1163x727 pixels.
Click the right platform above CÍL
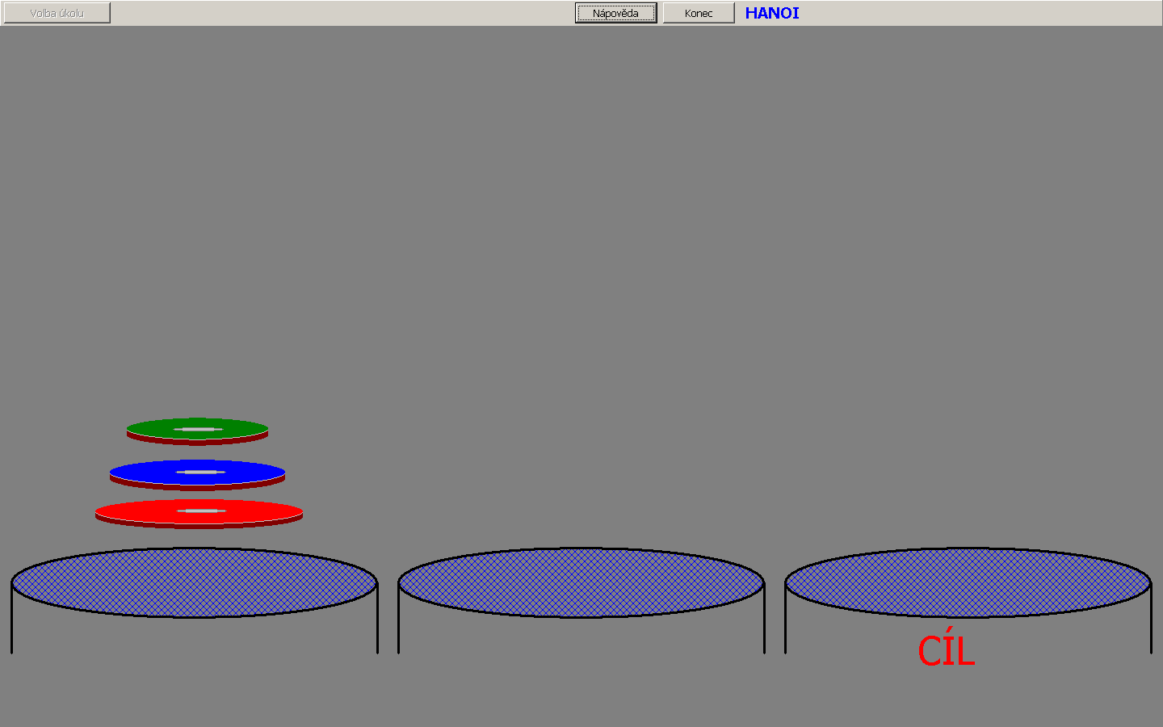point(968,582)
